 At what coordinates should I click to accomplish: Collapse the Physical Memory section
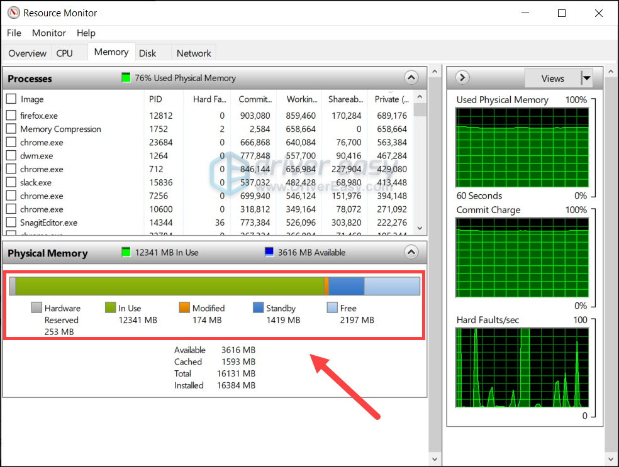pyautogui.click(x=411, y=251)
